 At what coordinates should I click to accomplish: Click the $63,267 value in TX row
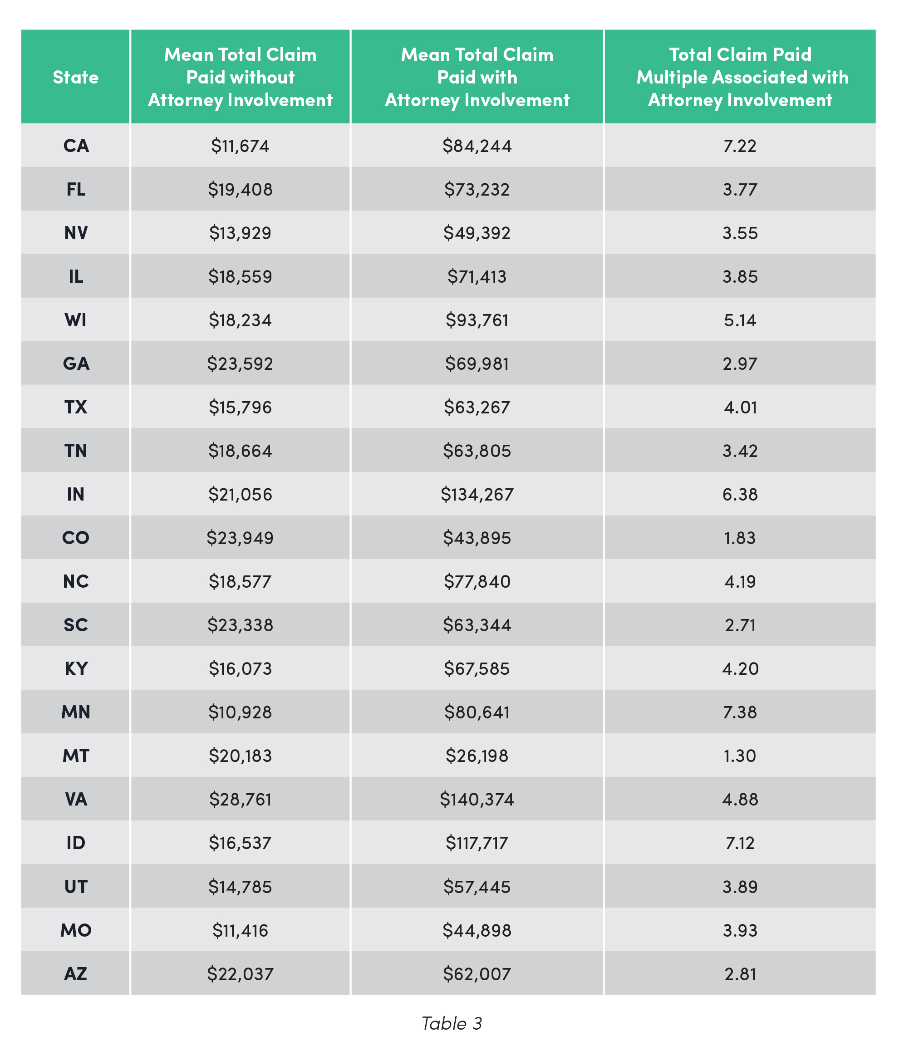tap(477, 407)
